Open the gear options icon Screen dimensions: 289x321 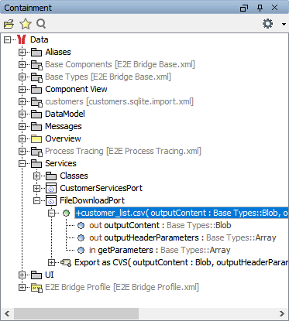[x=267, y=24]
